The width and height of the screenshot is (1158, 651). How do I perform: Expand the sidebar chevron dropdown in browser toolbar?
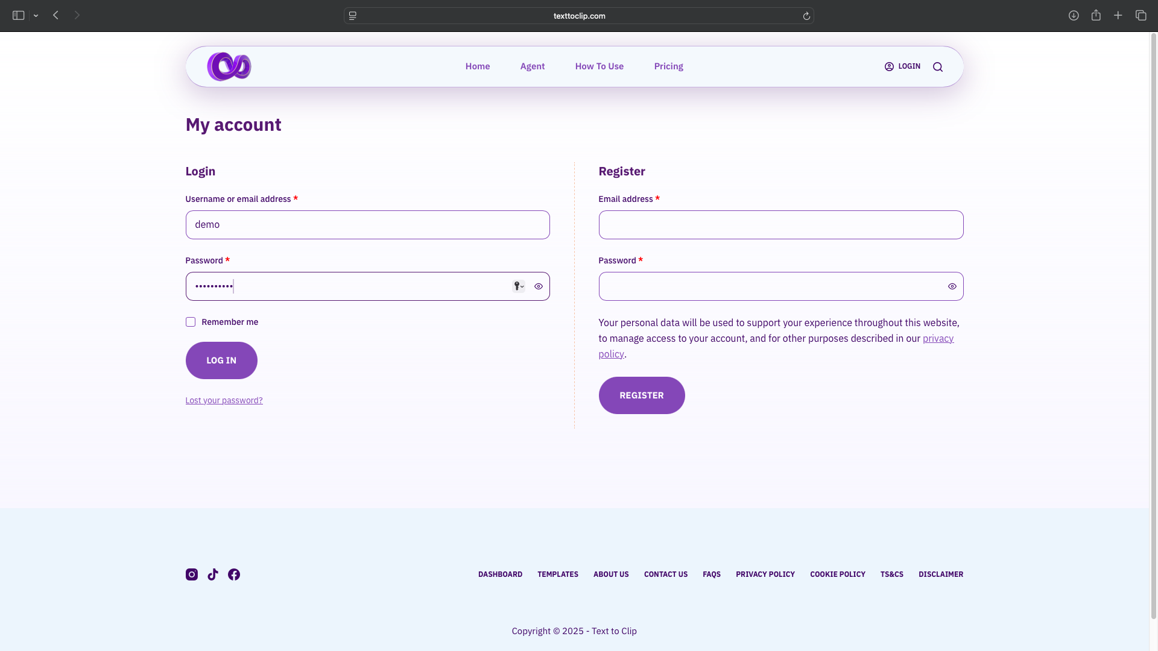click(x=36, y=16)
